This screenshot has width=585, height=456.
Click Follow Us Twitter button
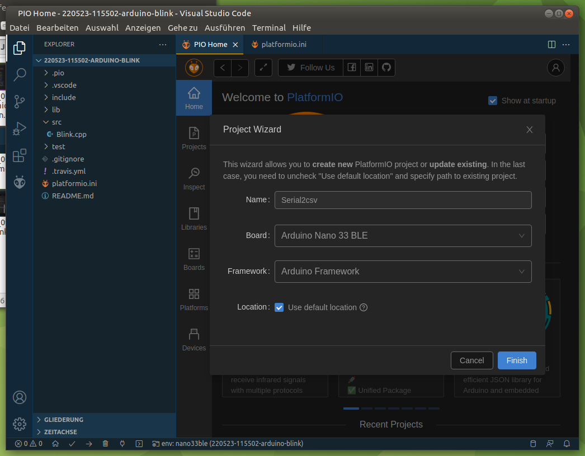310,68
